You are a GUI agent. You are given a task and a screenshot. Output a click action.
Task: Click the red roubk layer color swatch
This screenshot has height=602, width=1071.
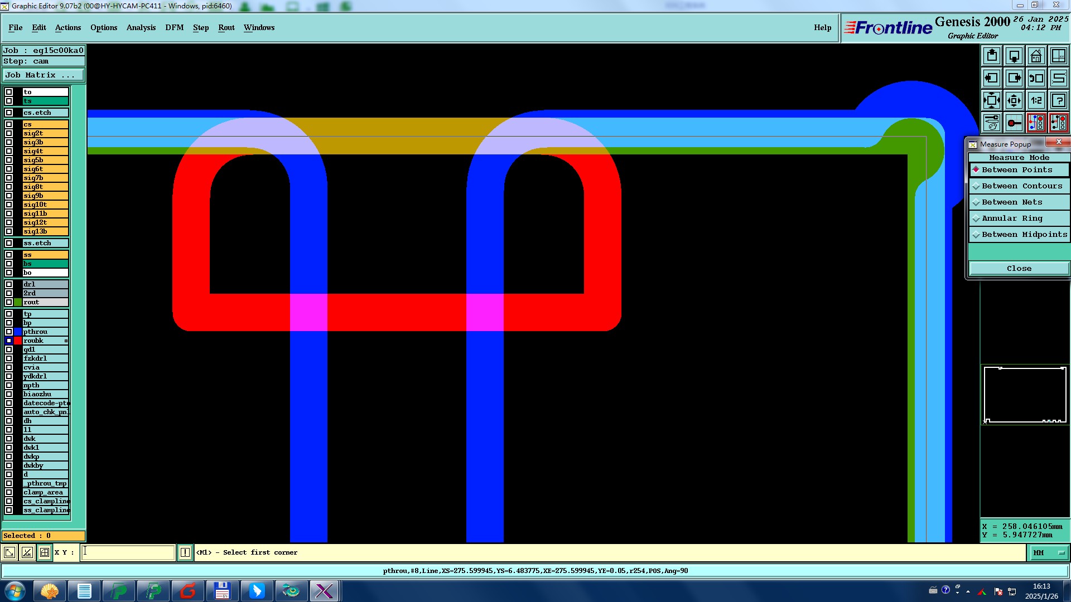click(18, 341)
